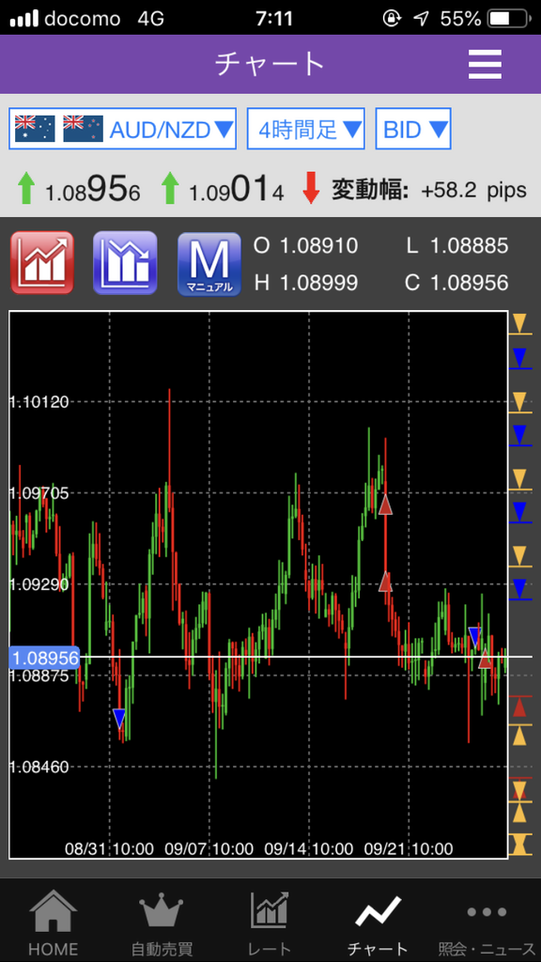Tap the date label 09/14 10:00

(x=308, y=849)
